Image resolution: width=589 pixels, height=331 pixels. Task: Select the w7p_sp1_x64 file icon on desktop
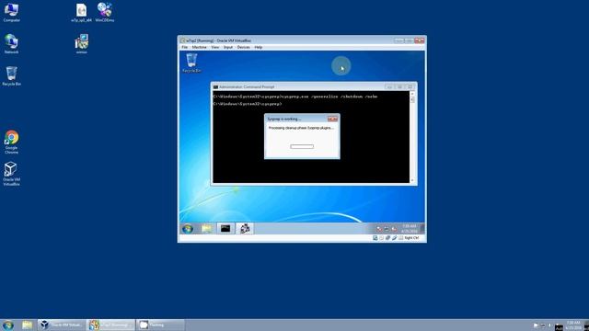tap(82, 12)
